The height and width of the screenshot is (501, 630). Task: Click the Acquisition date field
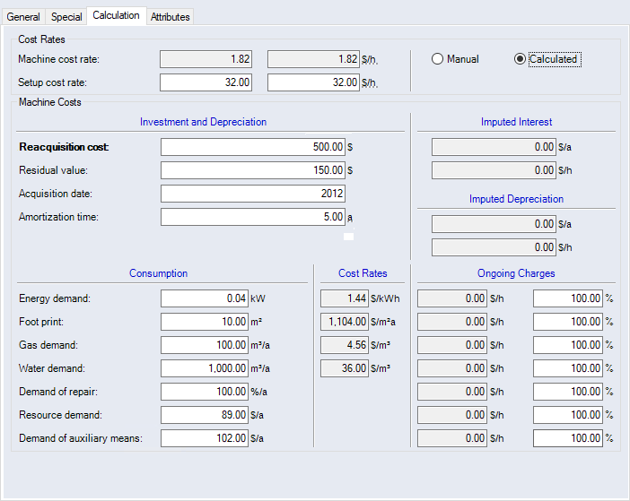click(x=253, y=194)
